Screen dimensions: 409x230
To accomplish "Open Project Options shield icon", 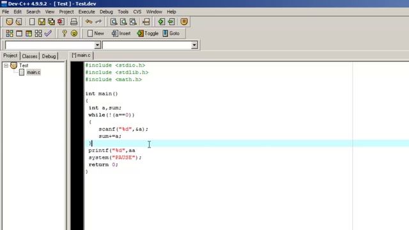I will 184,22.
